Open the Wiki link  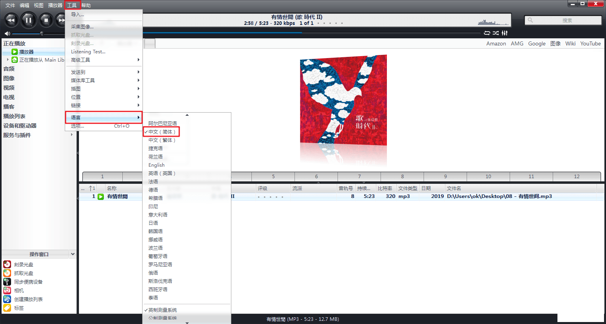coord(570,43)
